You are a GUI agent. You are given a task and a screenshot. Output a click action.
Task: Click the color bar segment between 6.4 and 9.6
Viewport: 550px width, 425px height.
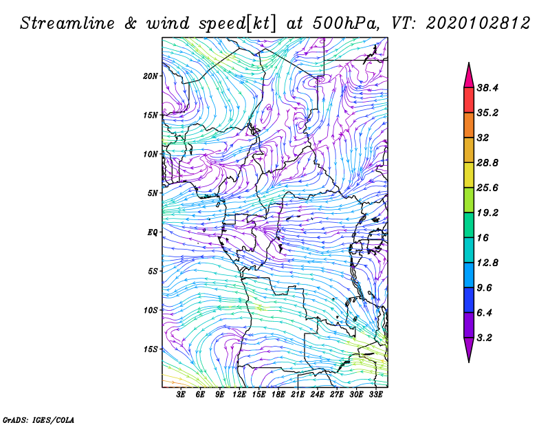click(x=468, y=300)
